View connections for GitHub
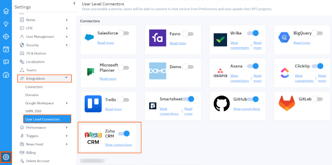 click(x=247, y=109)
